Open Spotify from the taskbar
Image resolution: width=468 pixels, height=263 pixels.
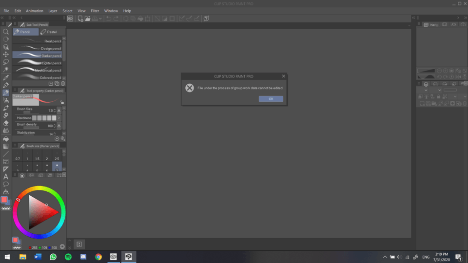pyautogui.click(x=68, y=257)
